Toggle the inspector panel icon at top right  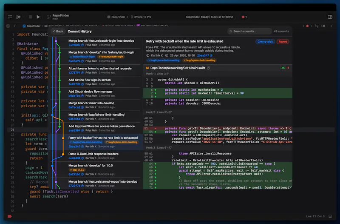click(330, 17)
